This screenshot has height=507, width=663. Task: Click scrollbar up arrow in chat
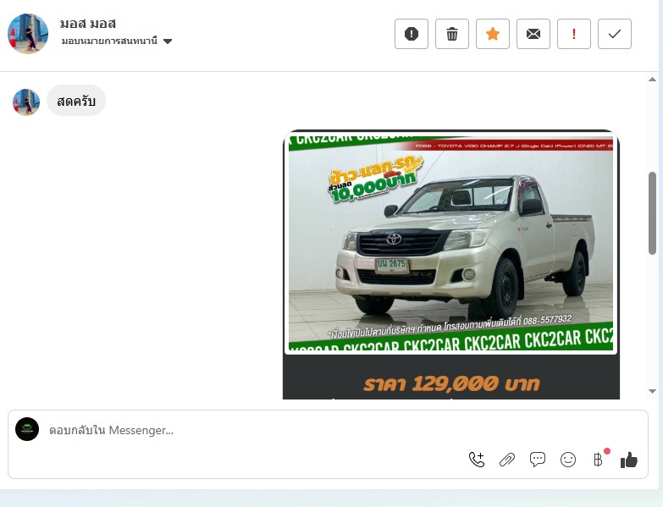coord(653,80)
